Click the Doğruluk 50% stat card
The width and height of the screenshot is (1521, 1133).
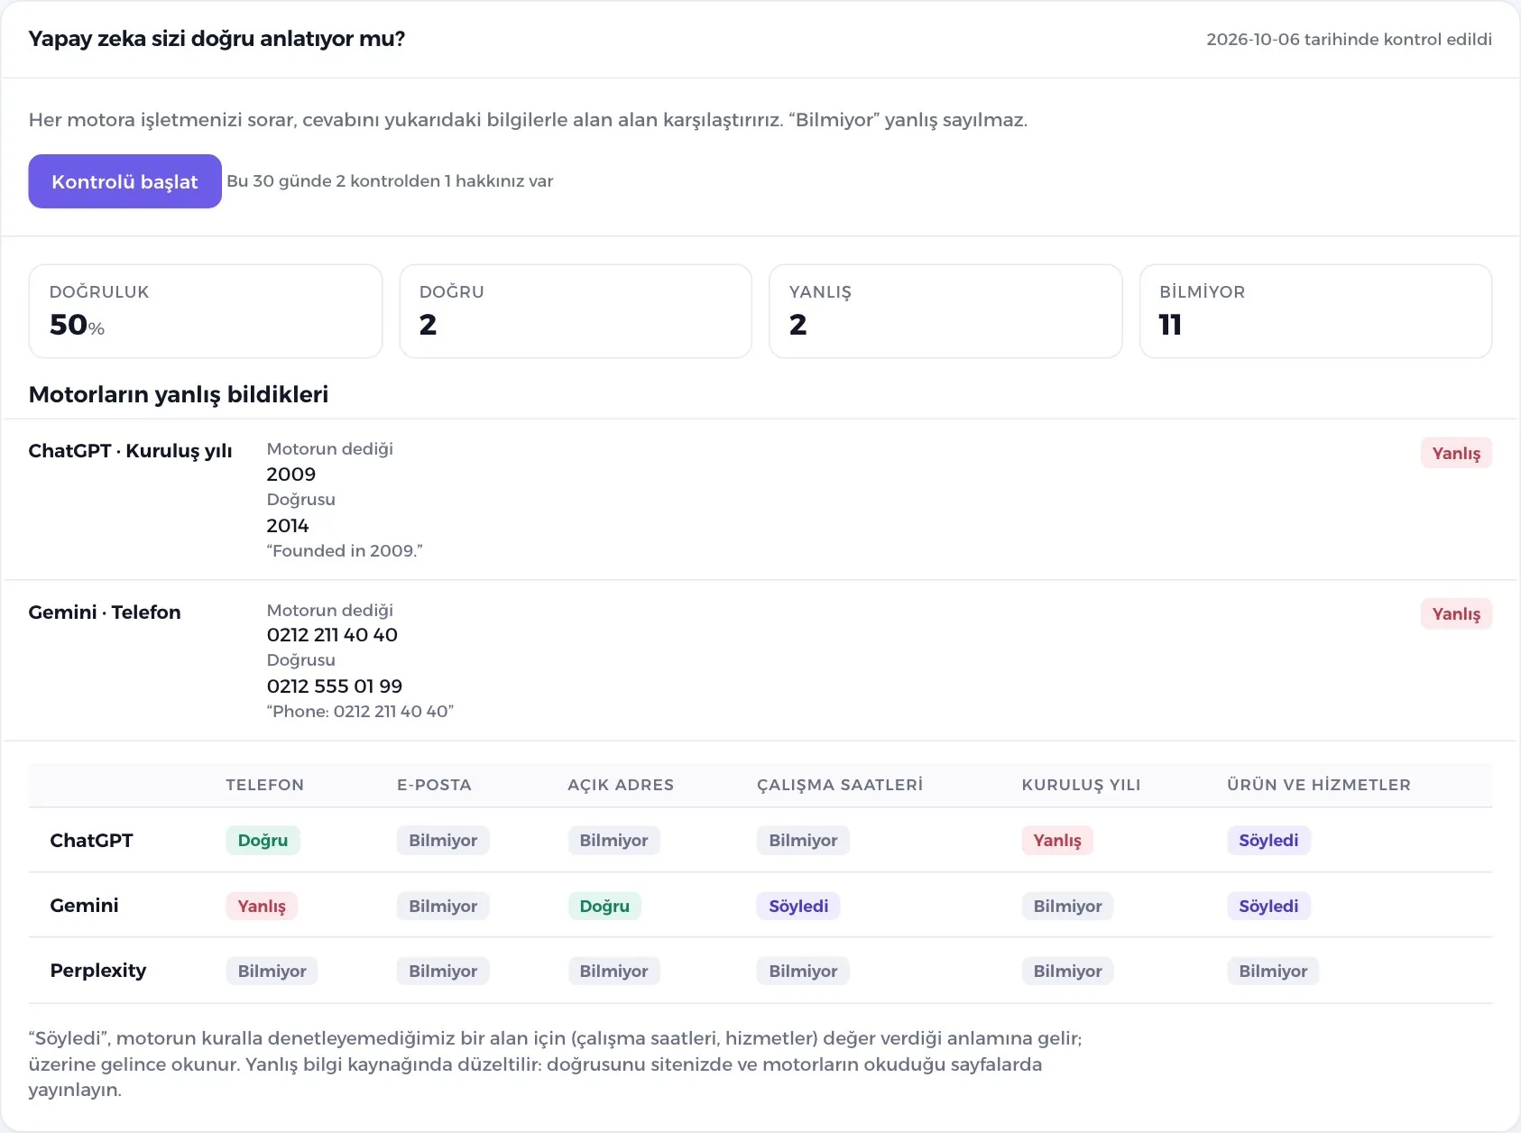(206, 311)
